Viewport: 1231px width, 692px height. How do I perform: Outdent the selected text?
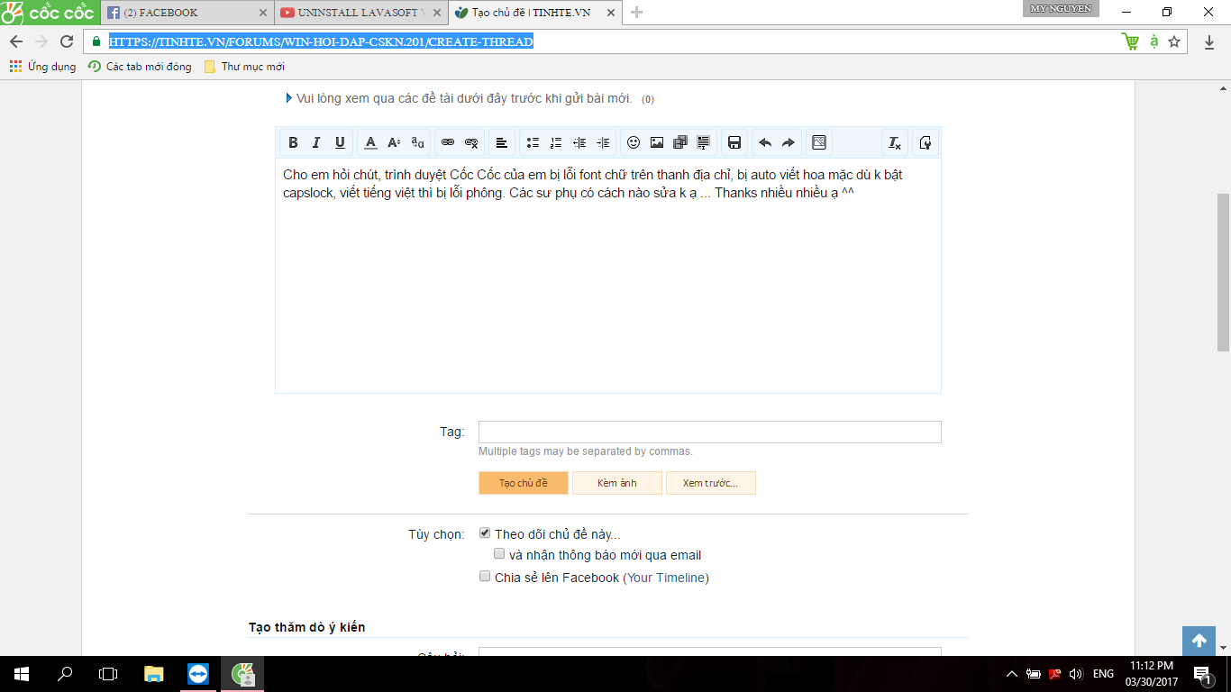(579, 142)
